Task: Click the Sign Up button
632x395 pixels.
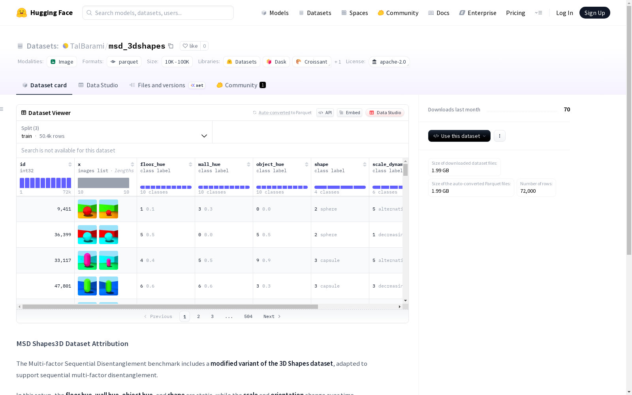Action: (x=594, y=13)
